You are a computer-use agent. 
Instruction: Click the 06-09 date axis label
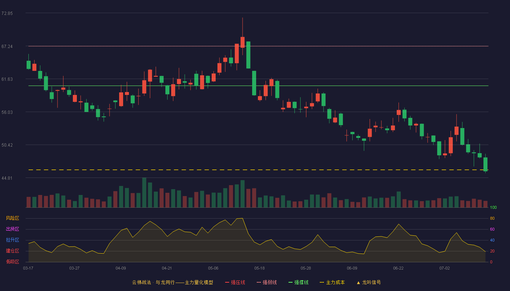pos(352,268)
